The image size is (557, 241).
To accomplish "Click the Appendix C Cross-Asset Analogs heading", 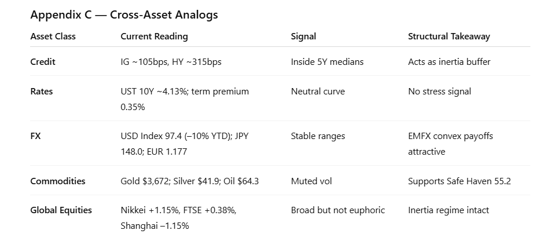I will 124,15.
